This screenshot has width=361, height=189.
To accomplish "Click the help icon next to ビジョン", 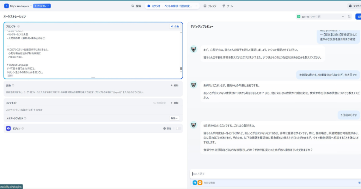I will pos(23,129).
